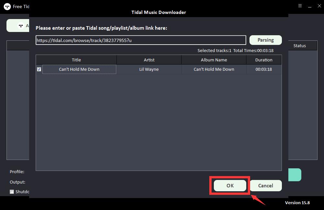324x210 pixels.
Task: Click the Duration column header
Action: [x=264, y=60]
